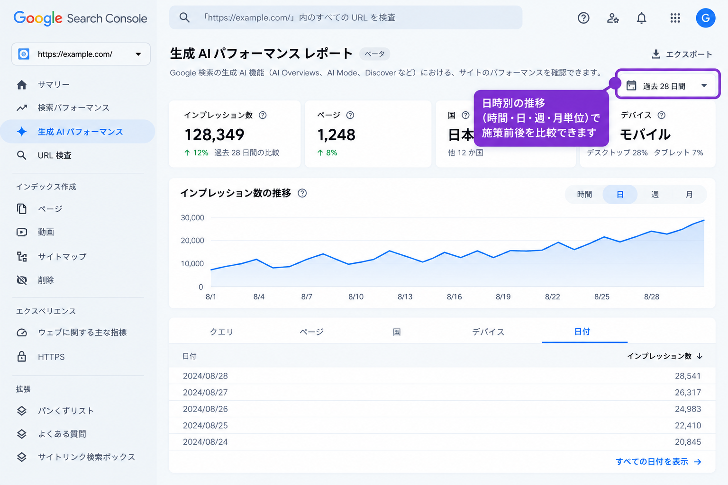Click help icon beside インプレッション数の推移 heading

(x=302, y=193)
